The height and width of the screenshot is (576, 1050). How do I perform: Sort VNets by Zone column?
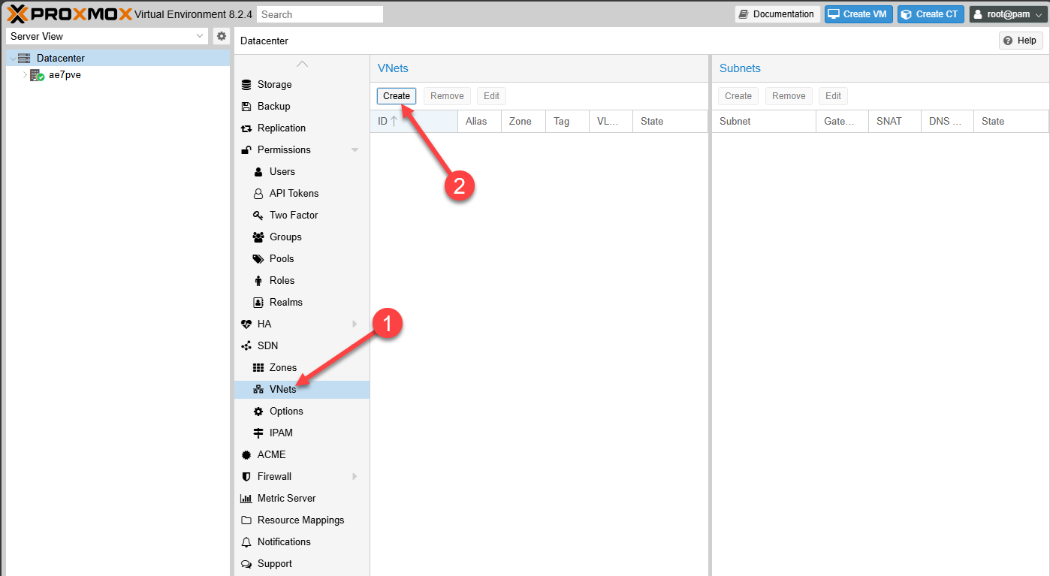tap(523, 122)
